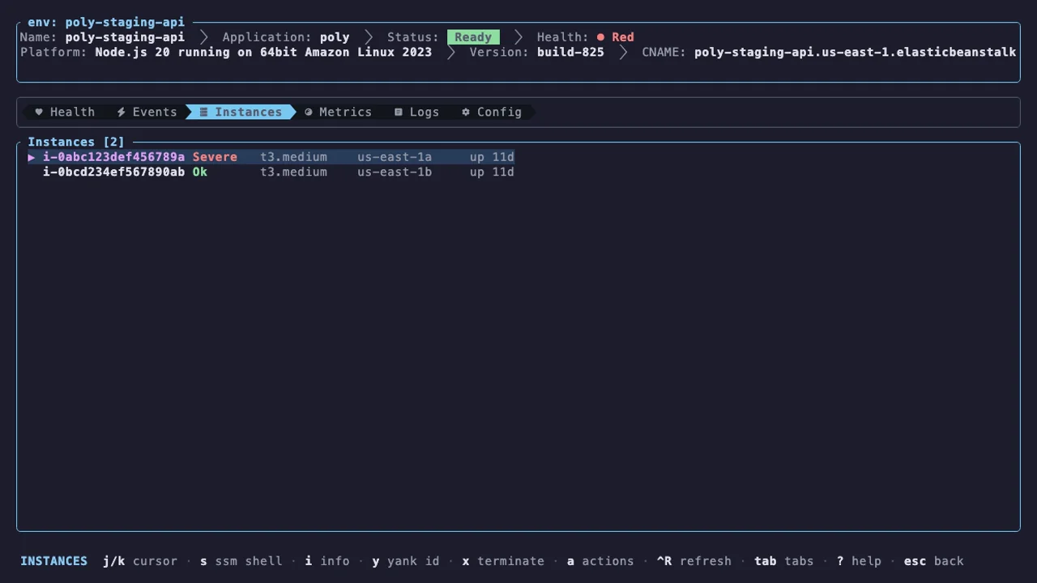Open the Events tab
The height and width of the screenshot is (583, 1037).
(x=147, y=112)
